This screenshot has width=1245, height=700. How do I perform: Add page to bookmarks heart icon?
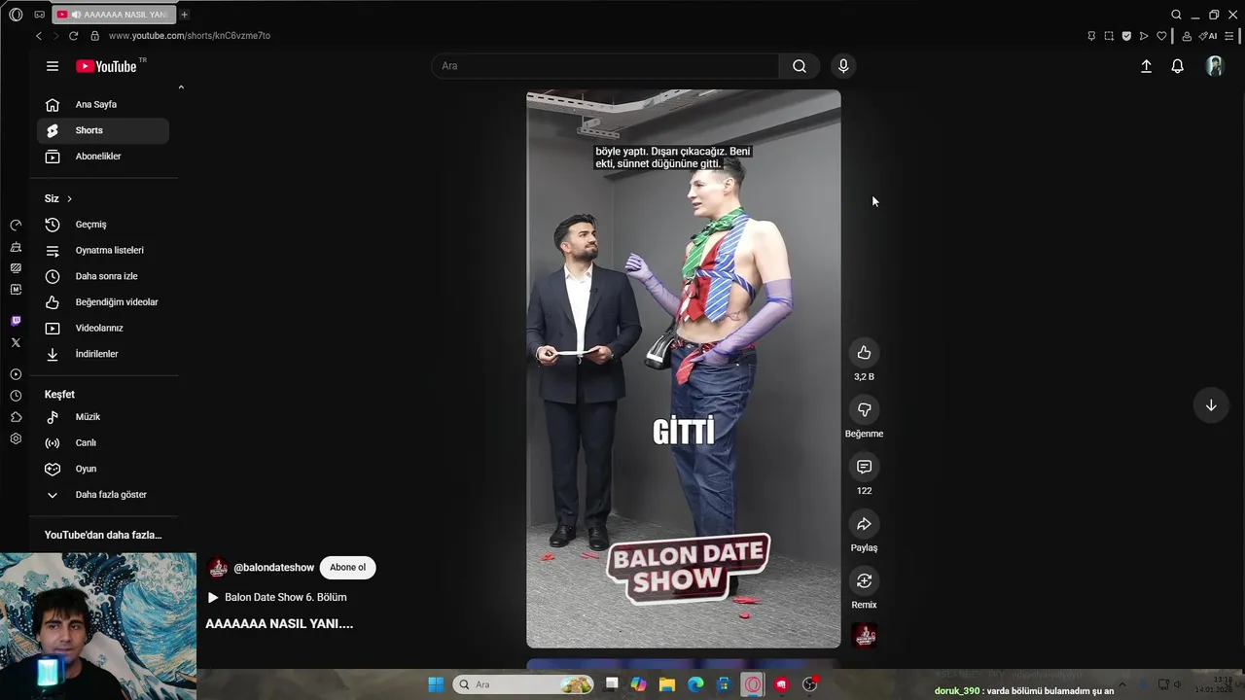coord(1161,36)
